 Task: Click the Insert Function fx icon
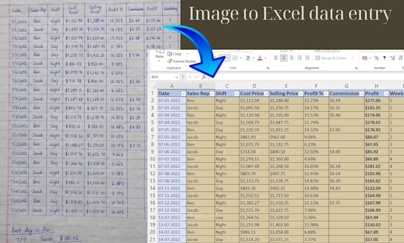pos(204,77)
